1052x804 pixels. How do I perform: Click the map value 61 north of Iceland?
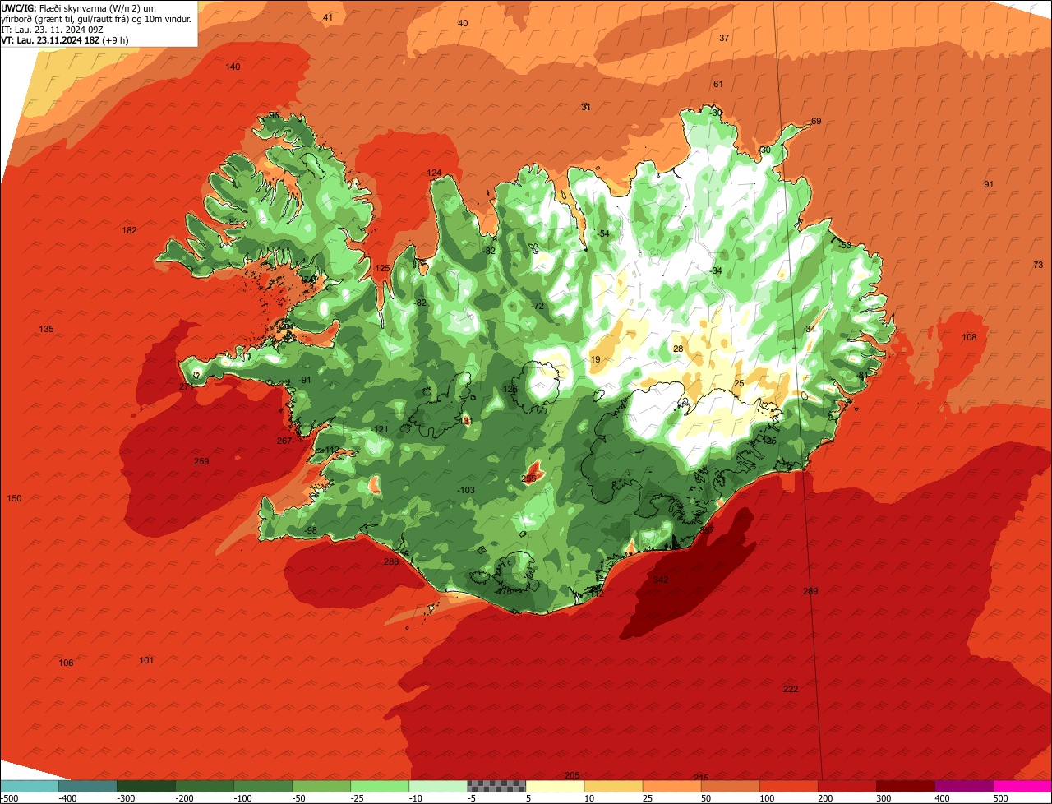click(x=718, y=84)
